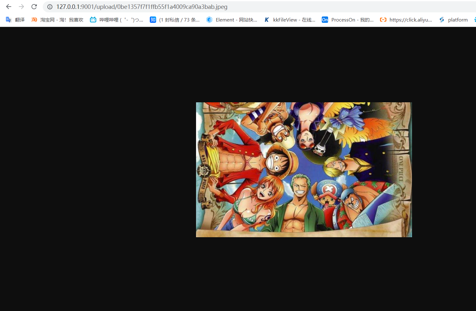Open the Zhihu 封私信 bookmark
476x311 pixels.
175,20
